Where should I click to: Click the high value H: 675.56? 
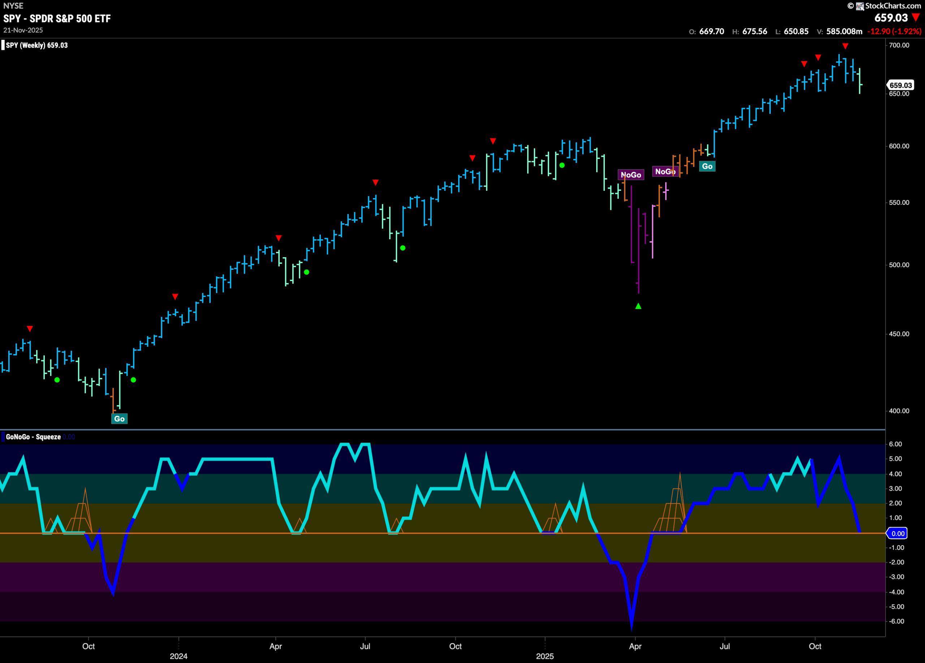click(750, 31)
